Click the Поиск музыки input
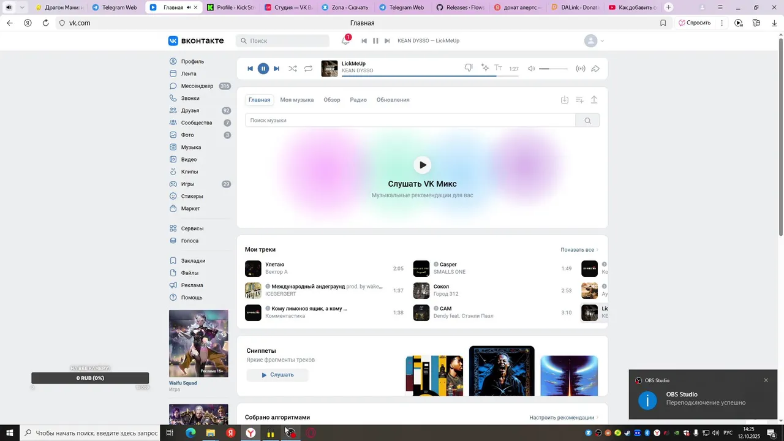Screen dimensions: 784x441 410,120
